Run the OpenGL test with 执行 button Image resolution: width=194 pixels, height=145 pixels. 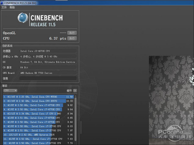pos(72,33)
